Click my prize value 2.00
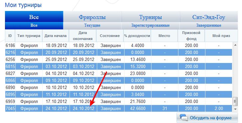 [x=219, y=108]
